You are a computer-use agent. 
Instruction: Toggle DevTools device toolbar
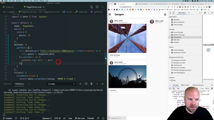coord(173,13)
